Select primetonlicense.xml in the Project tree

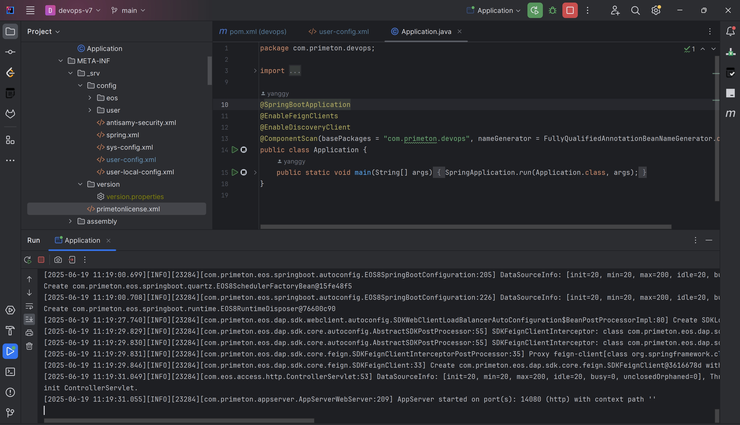(x=128, y=209)
